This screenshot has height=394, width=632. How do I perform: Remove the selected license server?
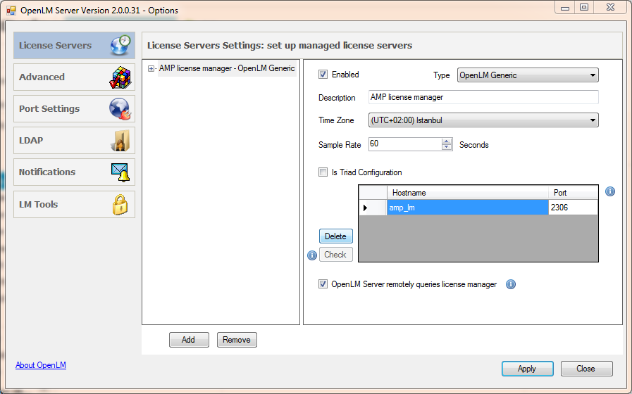(x=237, y=340)
